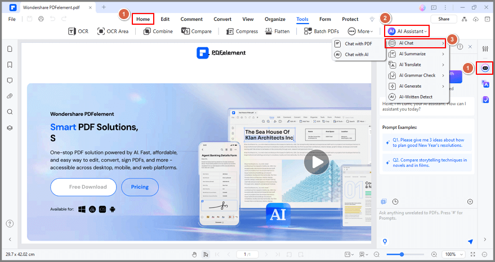The height and width of the screenshot is (262, 495).
Task: Click the zoom in plus icon
Action: [434, 255]
